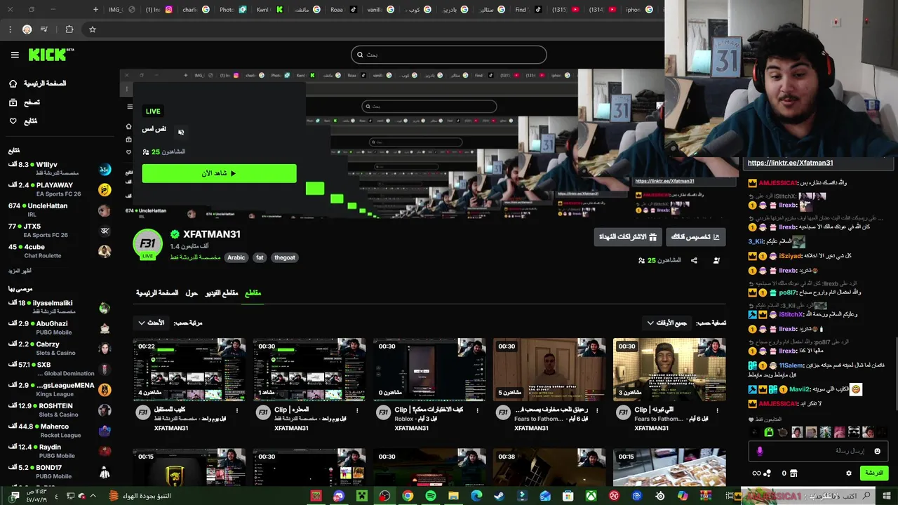Open the emoji picker in the chat box
This screenshot has height=505, width=898.
click(x=877, y=451)
